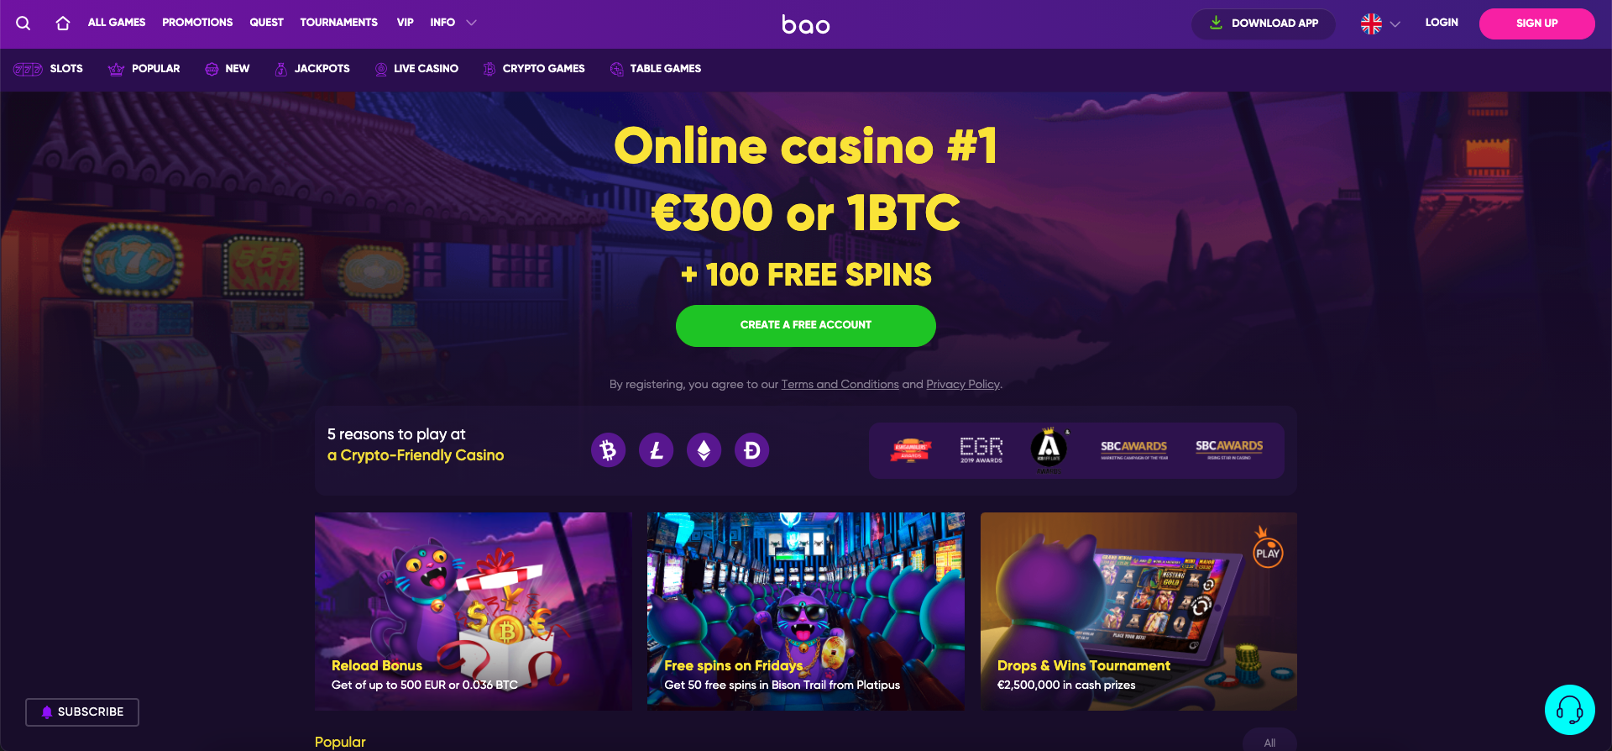Open the search magnifier icon
The image size is (1612, 751).
tap(24, 24)
